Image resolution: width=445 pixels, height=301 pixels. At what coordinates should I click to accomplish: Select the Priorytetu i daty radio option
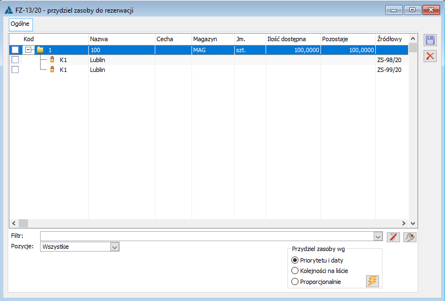(x=295, y=260)
